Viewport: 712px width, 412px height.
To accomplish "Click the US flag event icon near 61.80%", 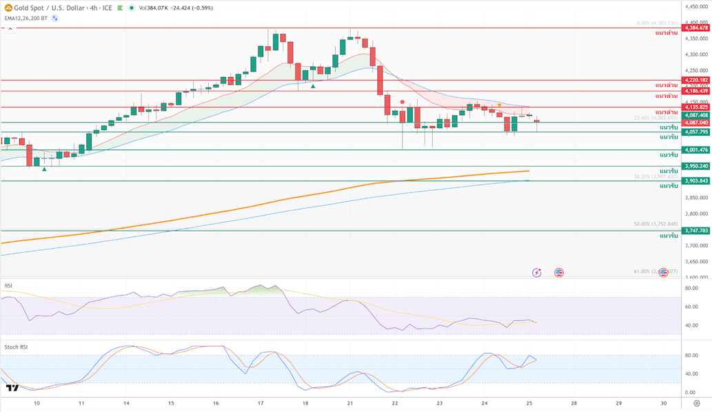I will [x=663, y=272].
